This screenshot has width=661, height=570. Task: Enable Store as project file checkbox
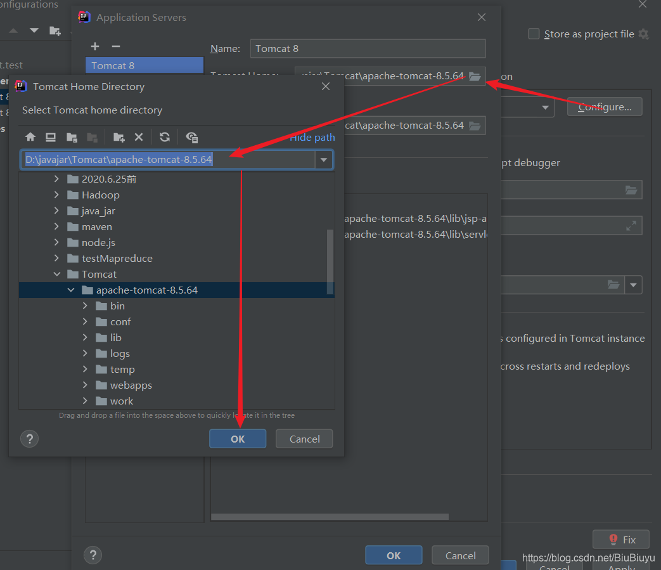point(534,34)
